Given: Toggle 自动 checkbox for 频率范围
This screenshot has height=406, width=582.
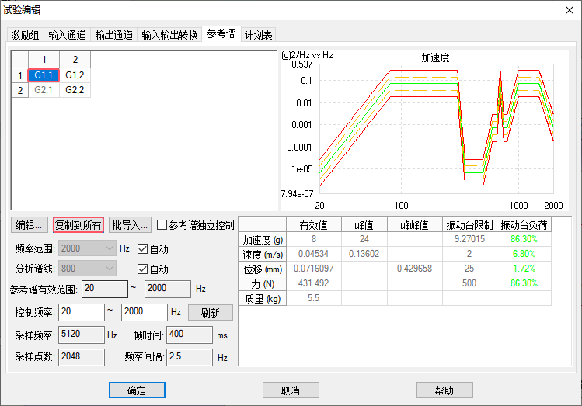Looking at the screenshot, I should 143,249.
